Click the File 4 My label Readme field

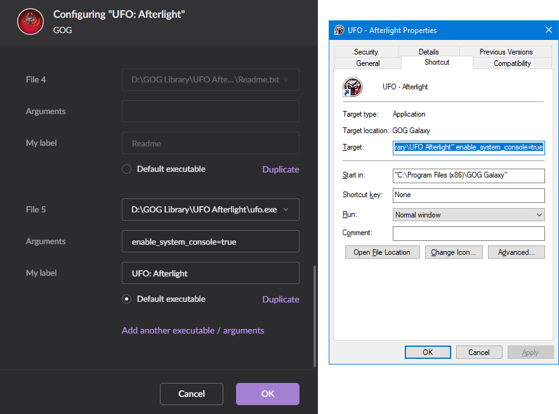pyautogui.click(x=210, y=143)
